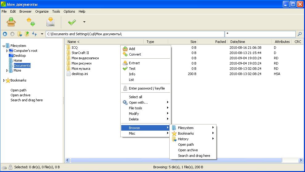The width and height of the screenshot is (305, 172).
Task: Click Open path link in left sidebar
Action: click(19, 90)
